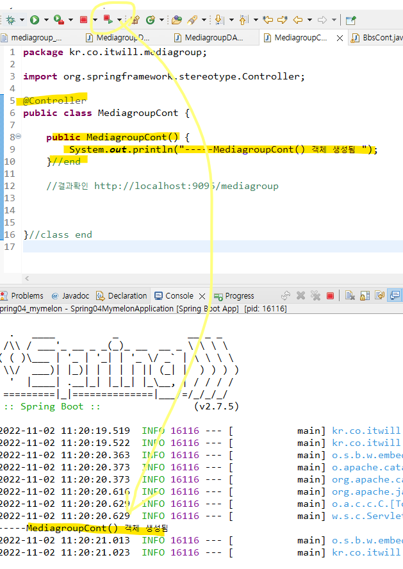Image resolution: width=403 pixels, height=569 pixels.
Task: Open the Problems view tab
Action: 22,296
